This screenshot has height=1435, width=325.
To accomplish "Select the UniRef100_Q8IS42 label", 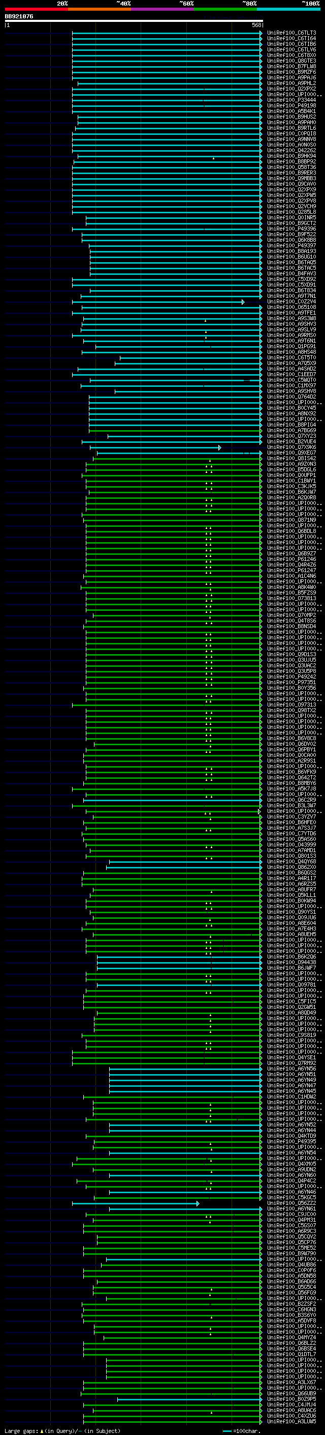I will coord(291,459).
